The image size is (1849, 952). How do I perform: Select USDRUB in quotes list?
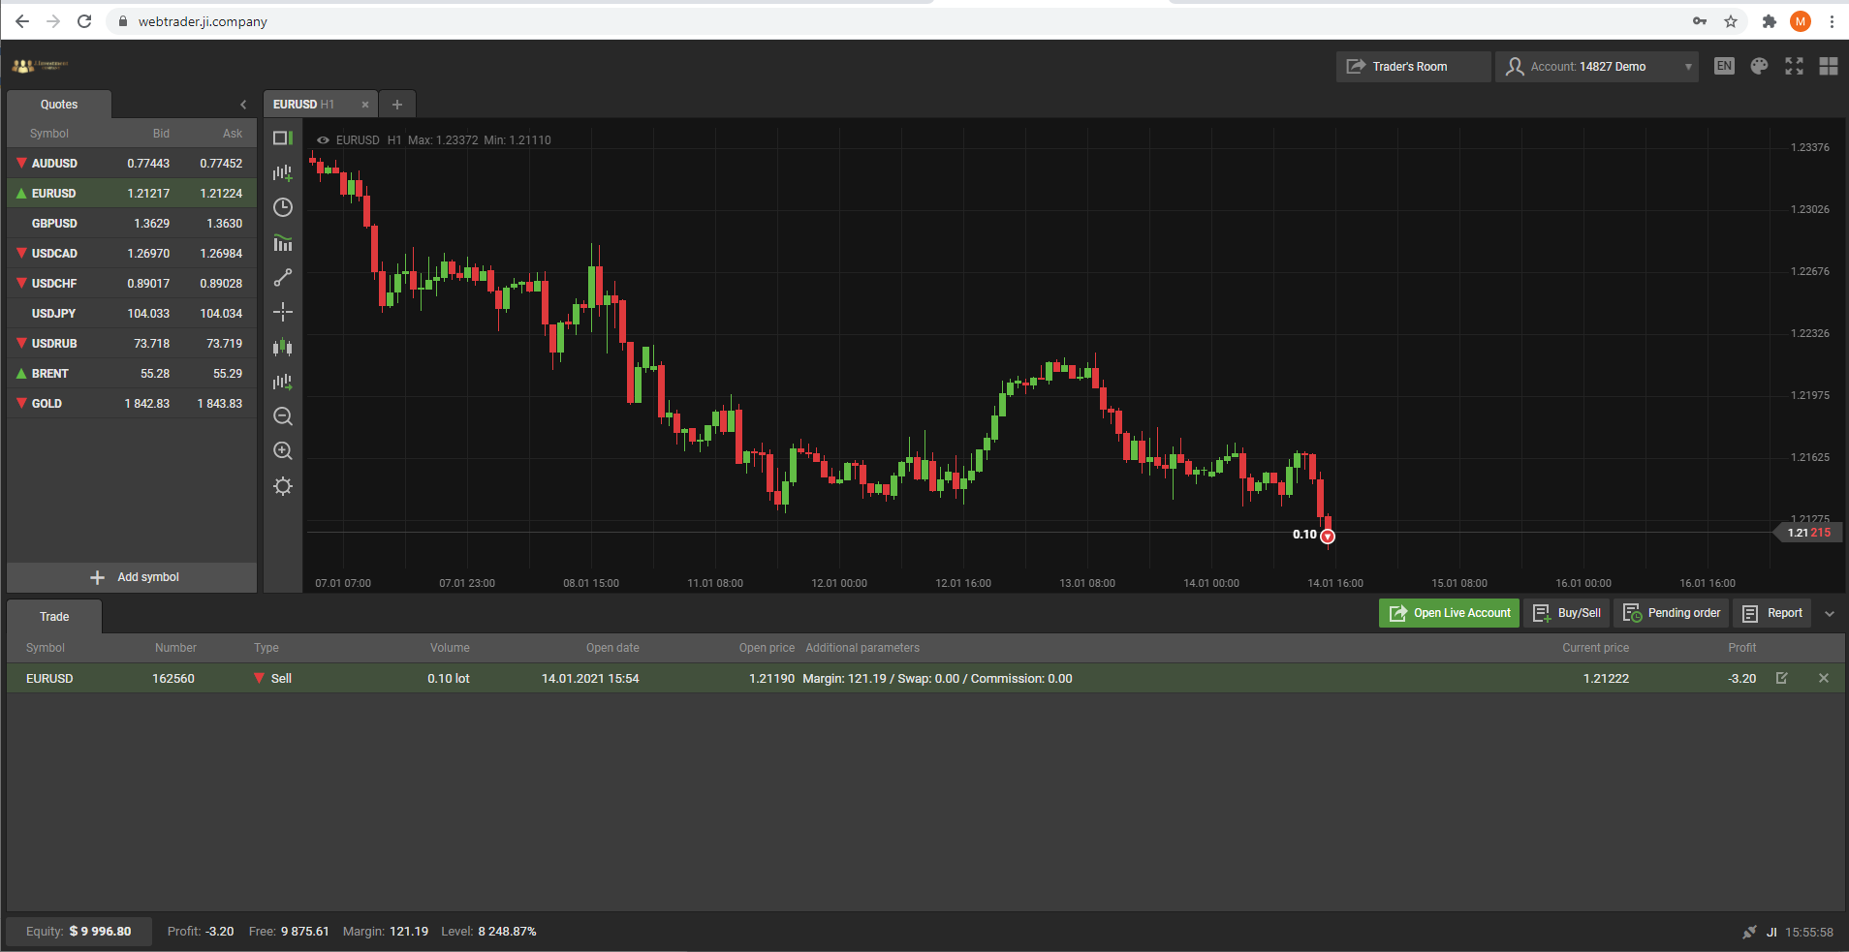(132, 344)
